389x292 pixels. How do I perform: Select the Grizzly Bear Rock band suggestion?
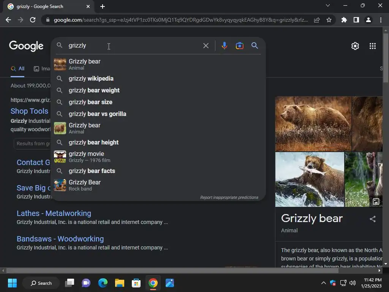(x=158, y=185)
